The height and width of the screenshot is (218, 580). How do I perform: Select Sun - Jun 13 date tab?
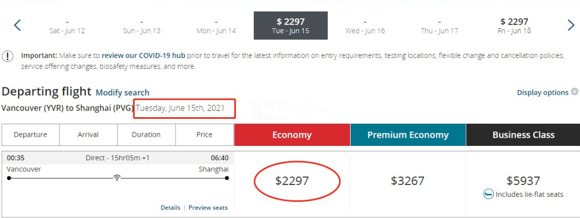coord(142,26)
